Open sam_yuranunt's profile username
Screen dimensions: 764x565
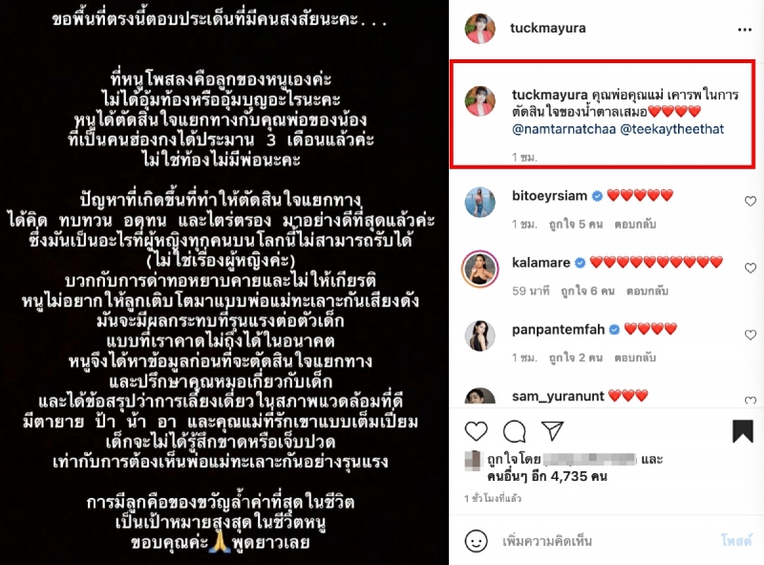click(558, 396)
